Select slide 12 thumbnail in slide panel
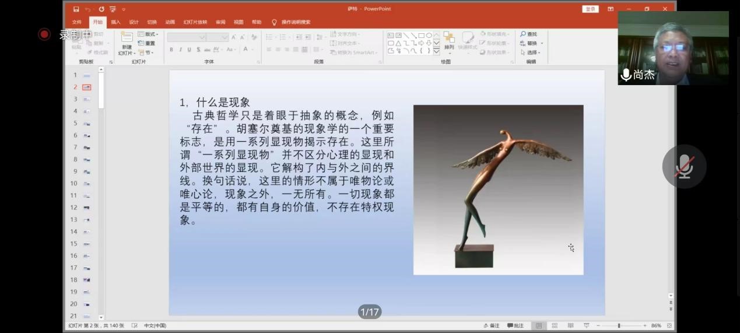 [86, 208]
